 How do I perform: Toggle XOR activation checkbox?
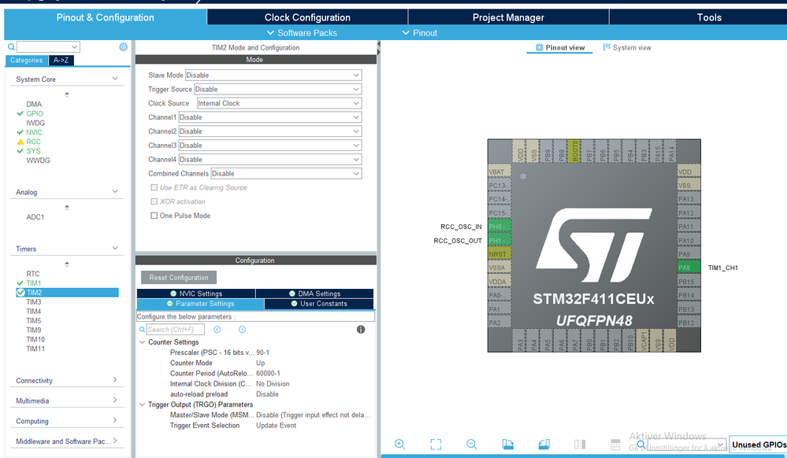154,201
